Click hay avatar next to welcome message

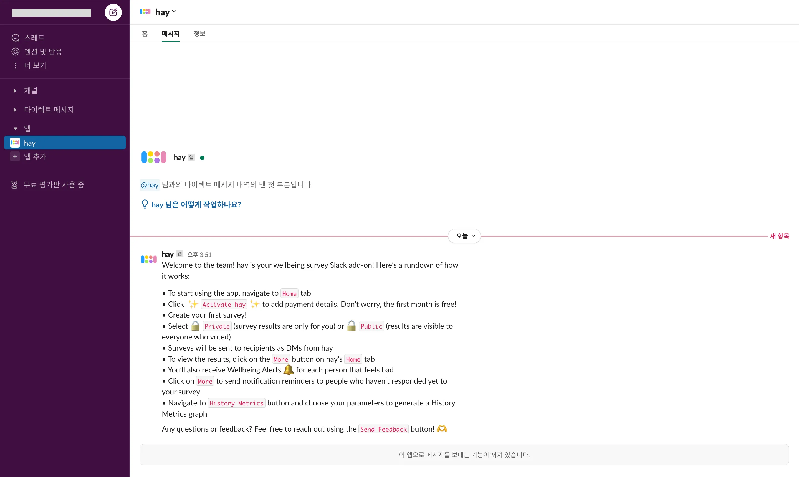[148, 259]
